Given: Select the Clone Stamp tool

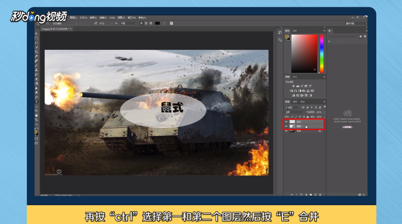Looking at the screenshot, I should point(36,70).
